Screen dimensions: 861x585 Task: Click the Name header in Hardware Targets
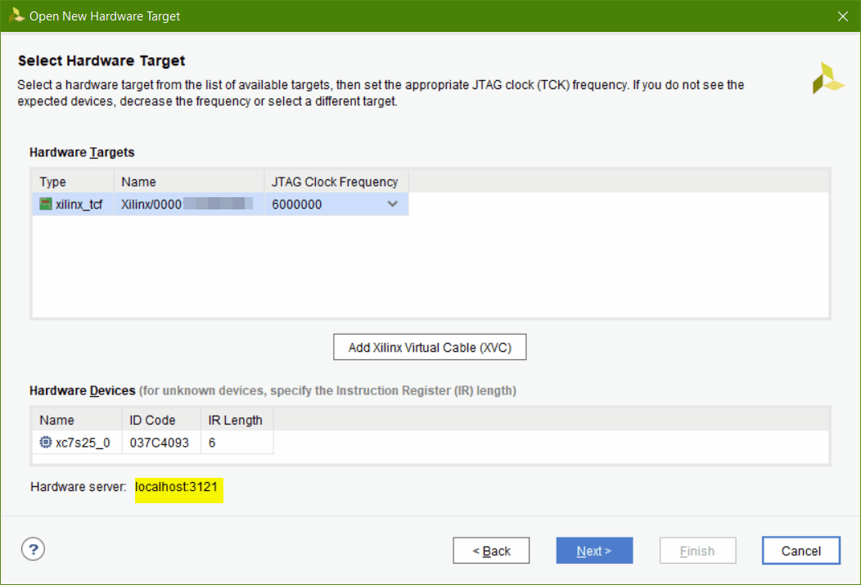pos(187,182)
